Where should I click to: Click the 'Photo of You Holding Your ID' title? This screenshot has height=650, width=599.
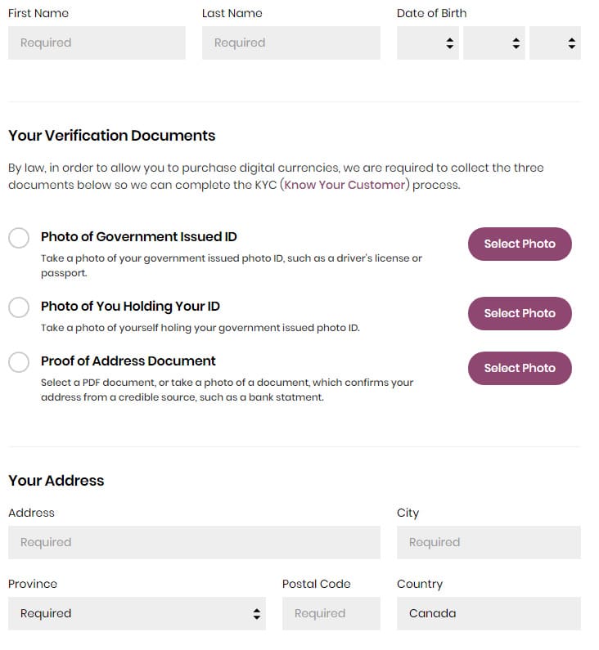tap(130, 307)
